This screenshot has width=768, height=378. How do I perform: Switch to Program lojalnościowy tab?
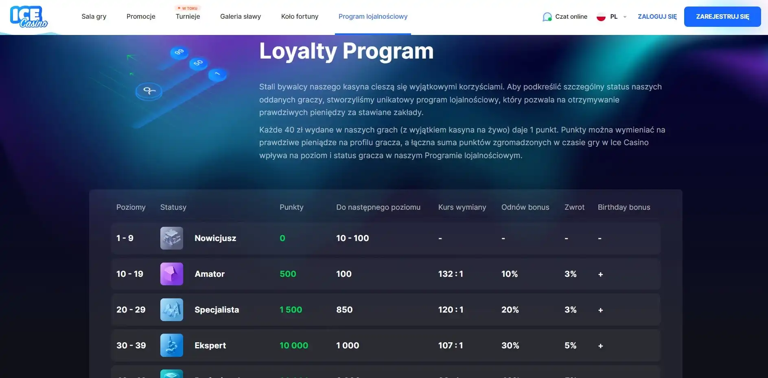coord(373,17)
